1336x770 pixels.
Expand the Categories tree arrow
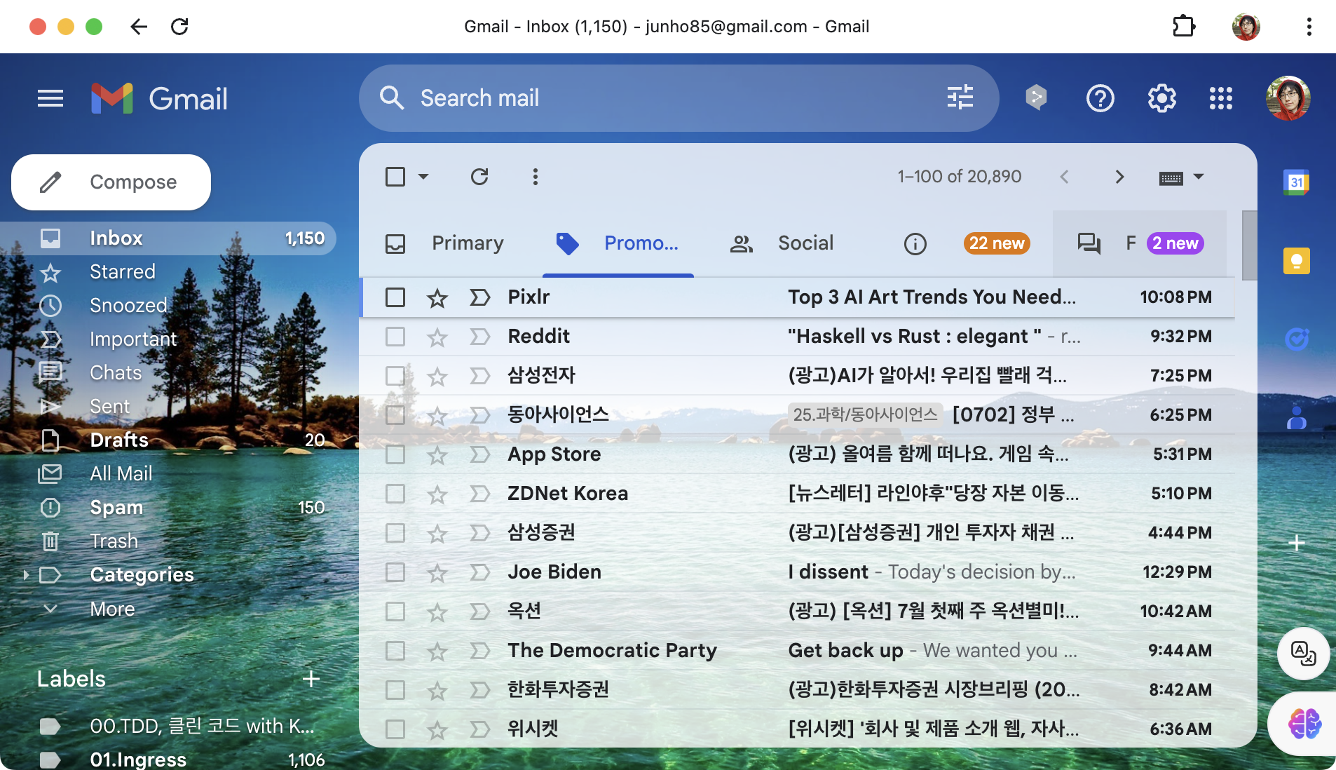[x=26, y=575]
